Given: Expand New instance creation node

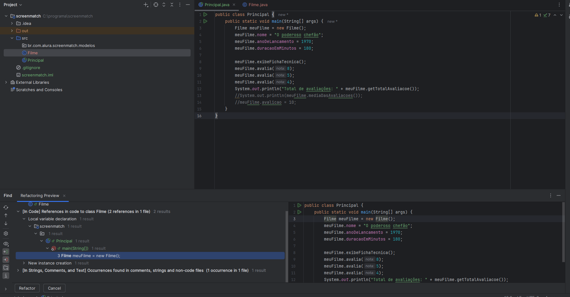Looking at the screenshot, I should pos(24,263).
